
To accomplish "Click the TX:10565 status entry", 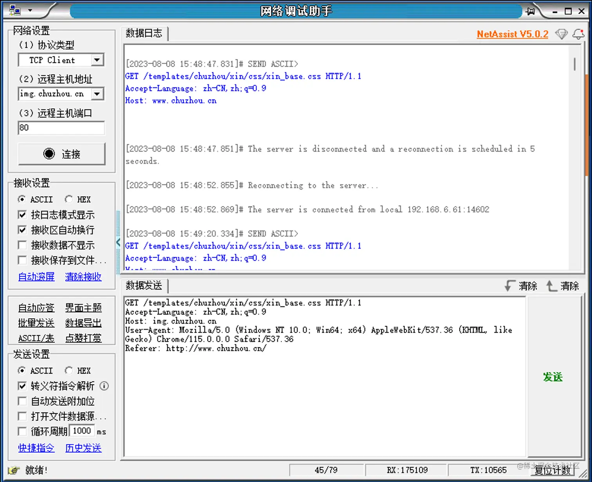I will pos(488,470).
